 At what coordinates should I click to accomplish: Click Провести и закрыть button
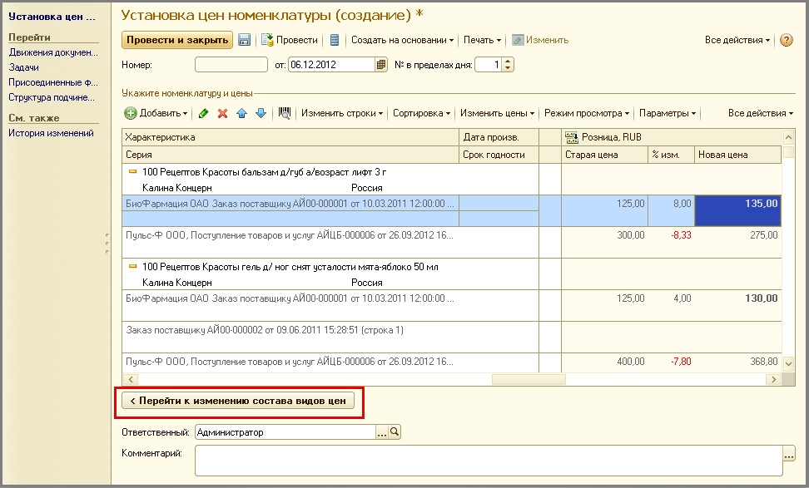click(177, 40)
